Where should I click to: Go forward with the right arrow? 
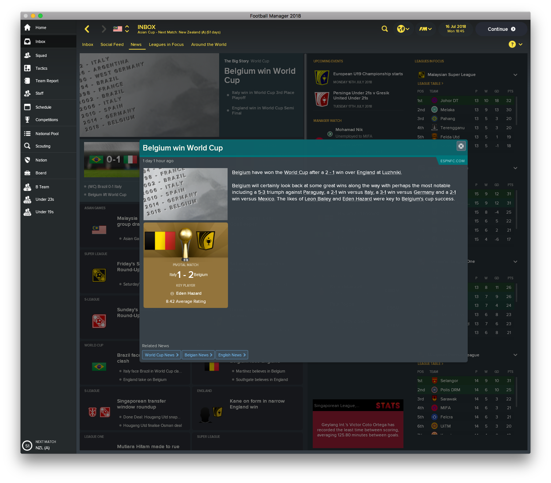(x=104, y=29)
